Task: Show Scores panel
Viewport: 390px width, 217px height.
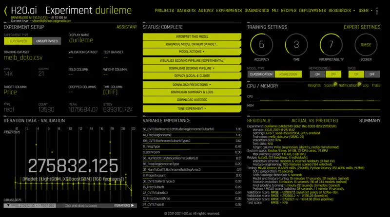Action: click(x=330, y=86)
